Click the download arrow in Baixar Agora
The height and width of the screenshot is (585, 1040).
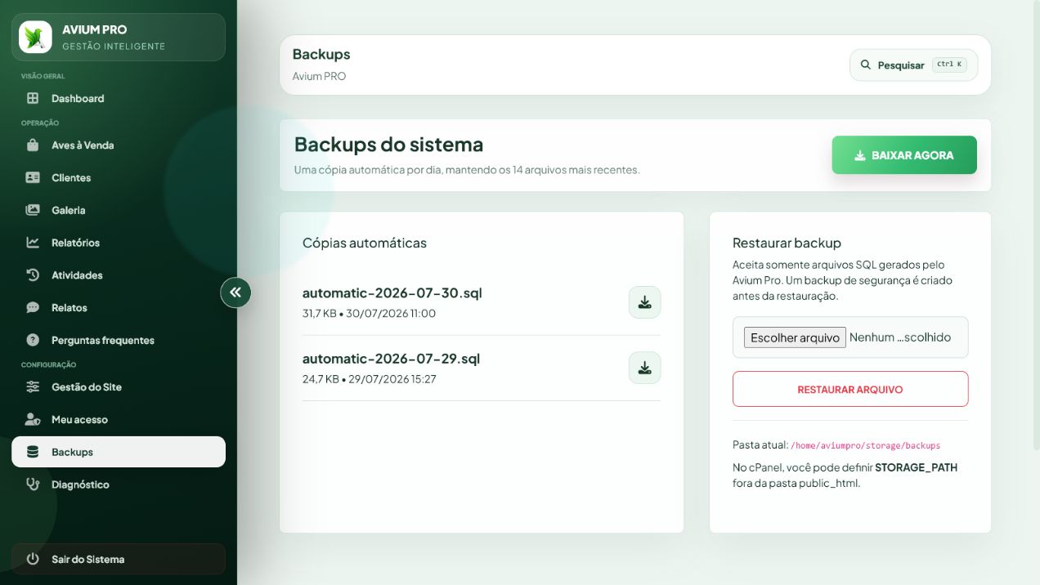point(860,155)
